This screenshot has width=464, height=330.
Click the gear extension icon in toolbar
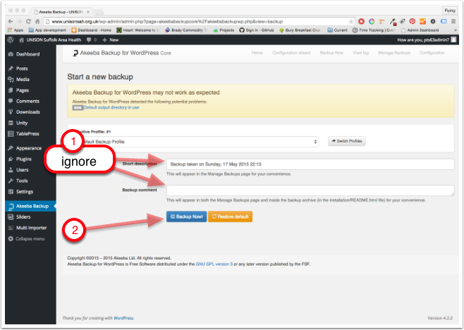tap(433, 21)
